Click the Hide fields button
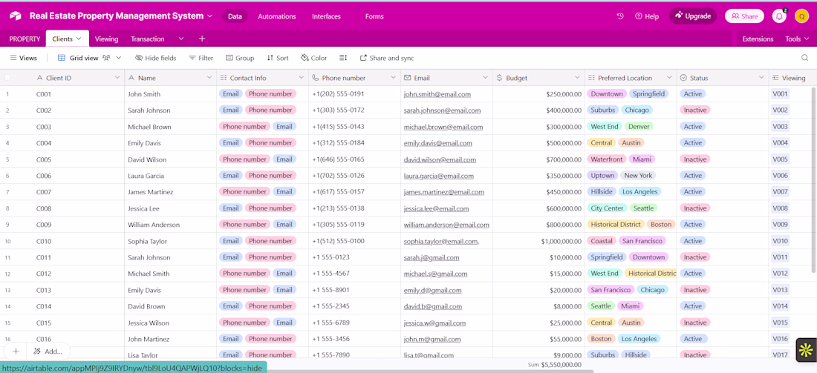Image resolution: width=817 pixels, height=373 pixels. coord(156,58)
